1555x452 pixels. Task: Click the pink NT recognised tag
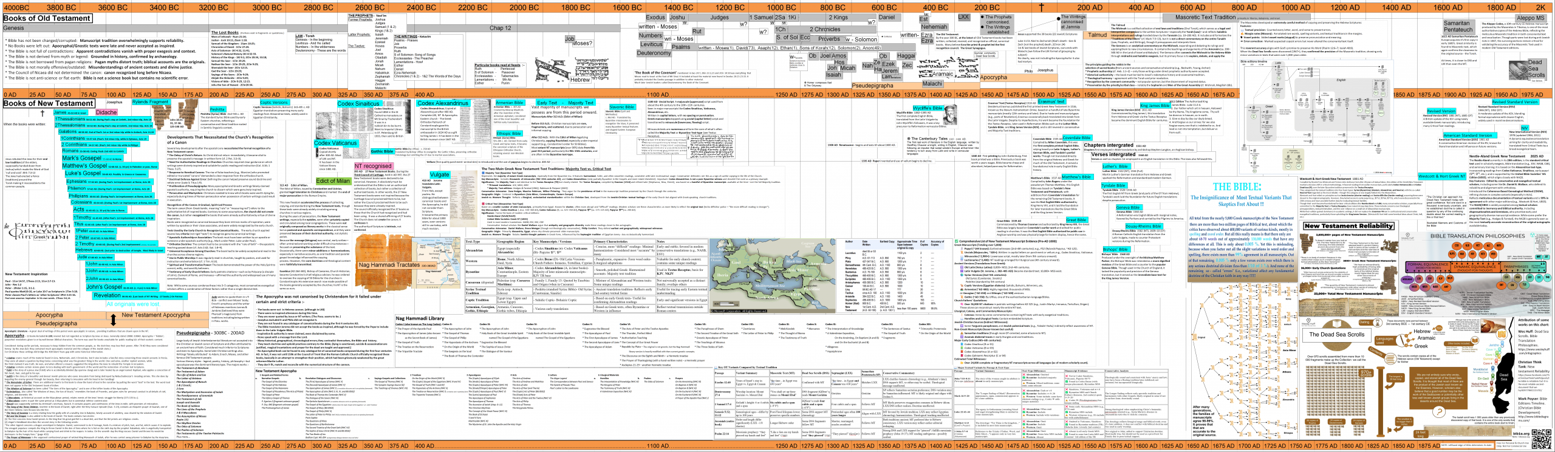373,166
